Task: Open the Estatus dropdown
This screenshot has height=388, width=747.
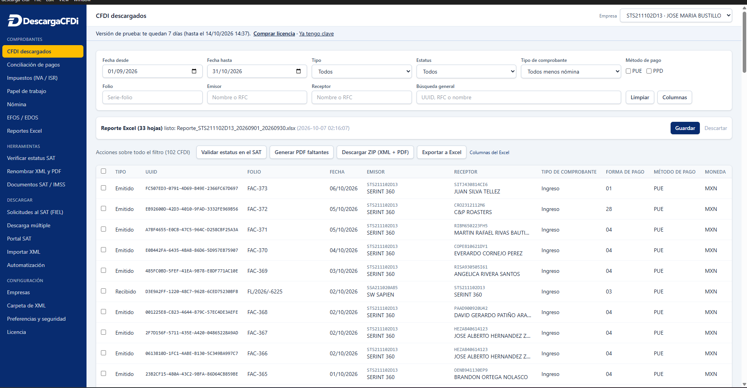Action: coord(466,72)
